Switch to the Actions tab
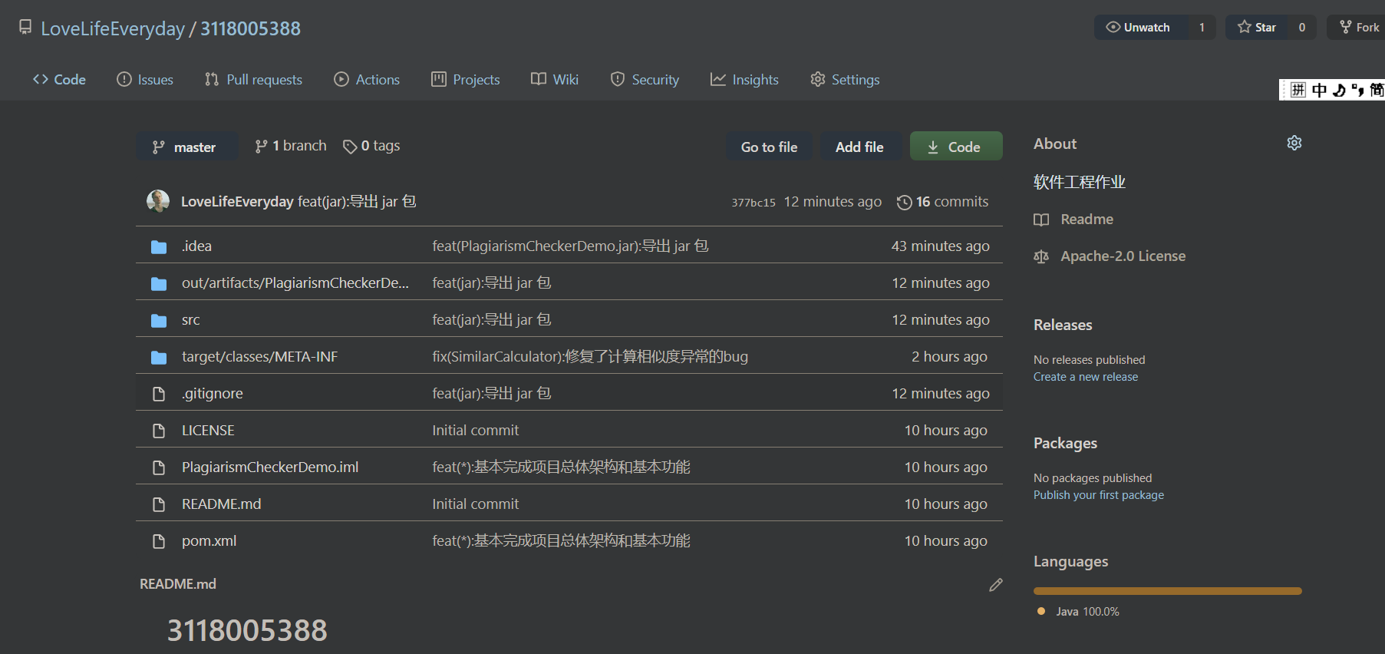 [367, 79]
